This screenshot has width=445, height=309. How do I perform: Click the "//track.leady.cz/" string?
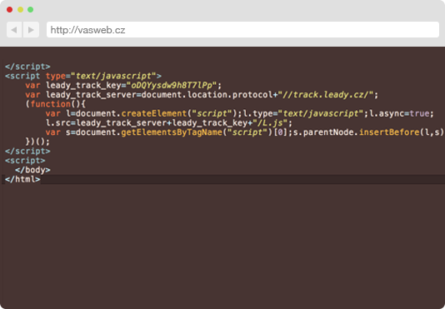(326, 94)
